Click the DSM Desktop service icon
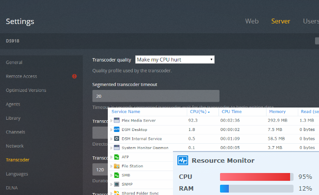This screenshot has height=195, width=319. pos(117,130)
